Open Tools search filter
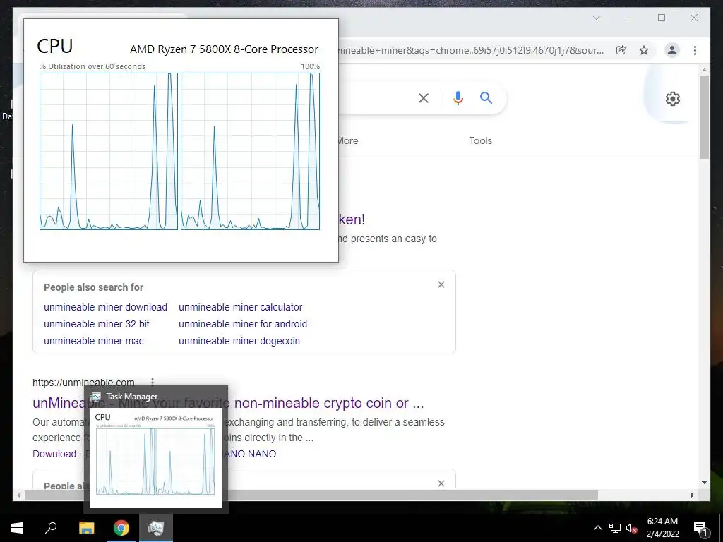The width and height of the screenshot is (723, 542). (x=480, y=140)
